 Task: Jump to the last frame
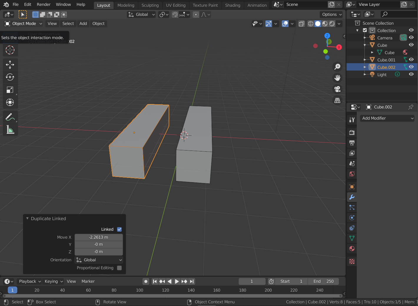click(x=192, y=281)
